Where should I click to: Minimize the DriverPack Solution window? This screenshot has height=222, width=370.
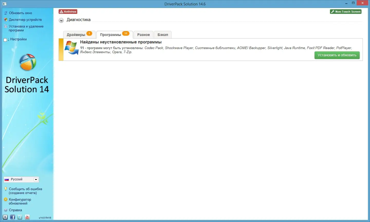[x=346, y=3]
